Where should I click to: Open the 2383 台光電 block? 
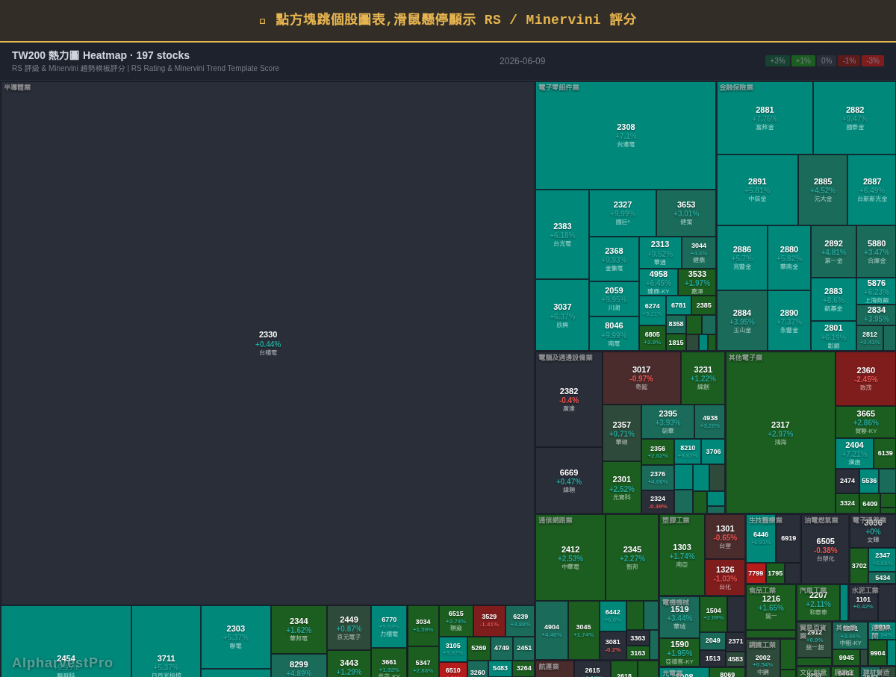[x=562, y=234]
